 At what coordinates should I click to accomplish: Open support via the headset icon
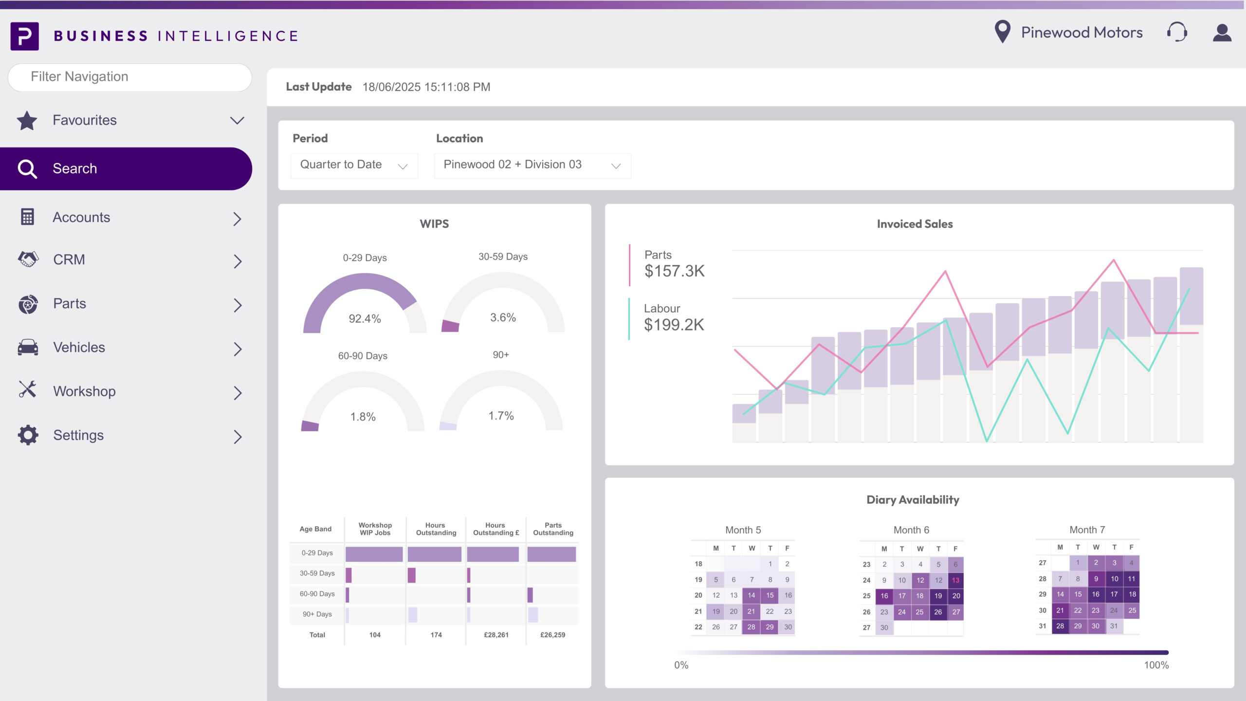coord(1177,32)
